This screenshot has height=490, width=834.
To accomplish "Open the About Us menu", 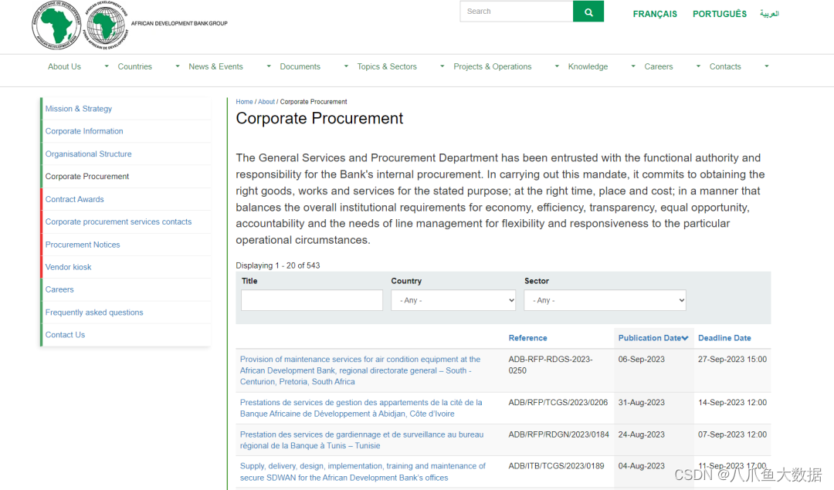I will pos(64,66).
